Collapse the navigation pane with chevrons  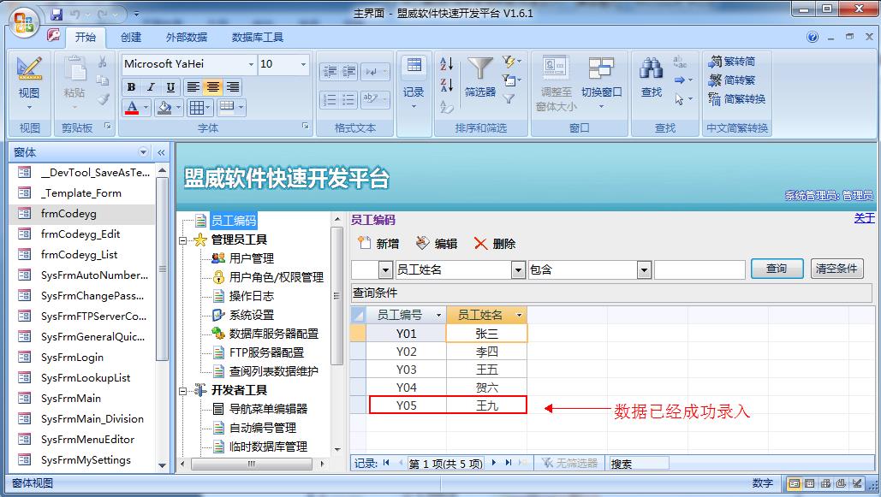(161, 152)
